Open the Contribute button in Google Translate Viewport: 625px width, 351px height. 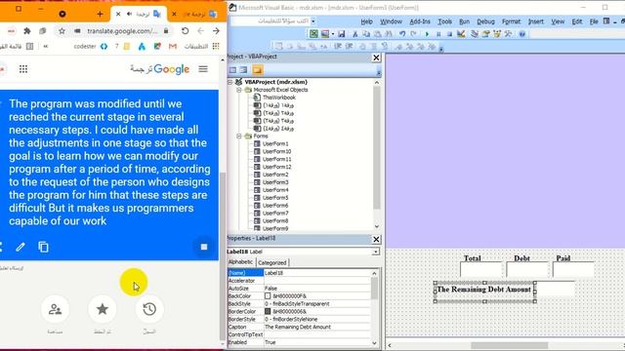point(55,309)
